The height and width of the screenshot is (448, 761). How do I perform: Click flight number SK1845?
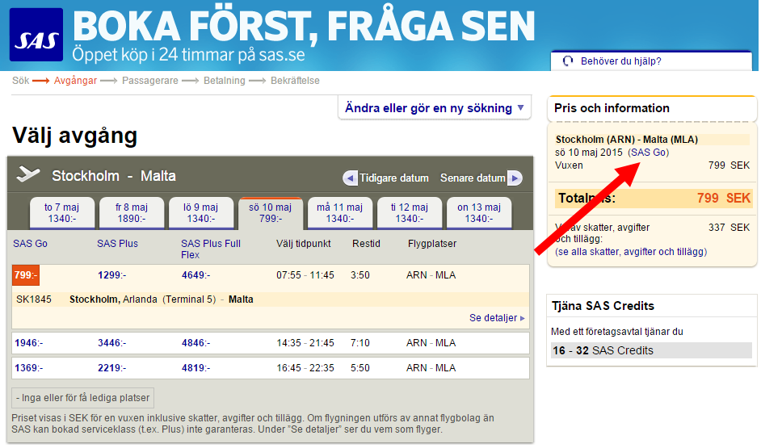(33, 299)
